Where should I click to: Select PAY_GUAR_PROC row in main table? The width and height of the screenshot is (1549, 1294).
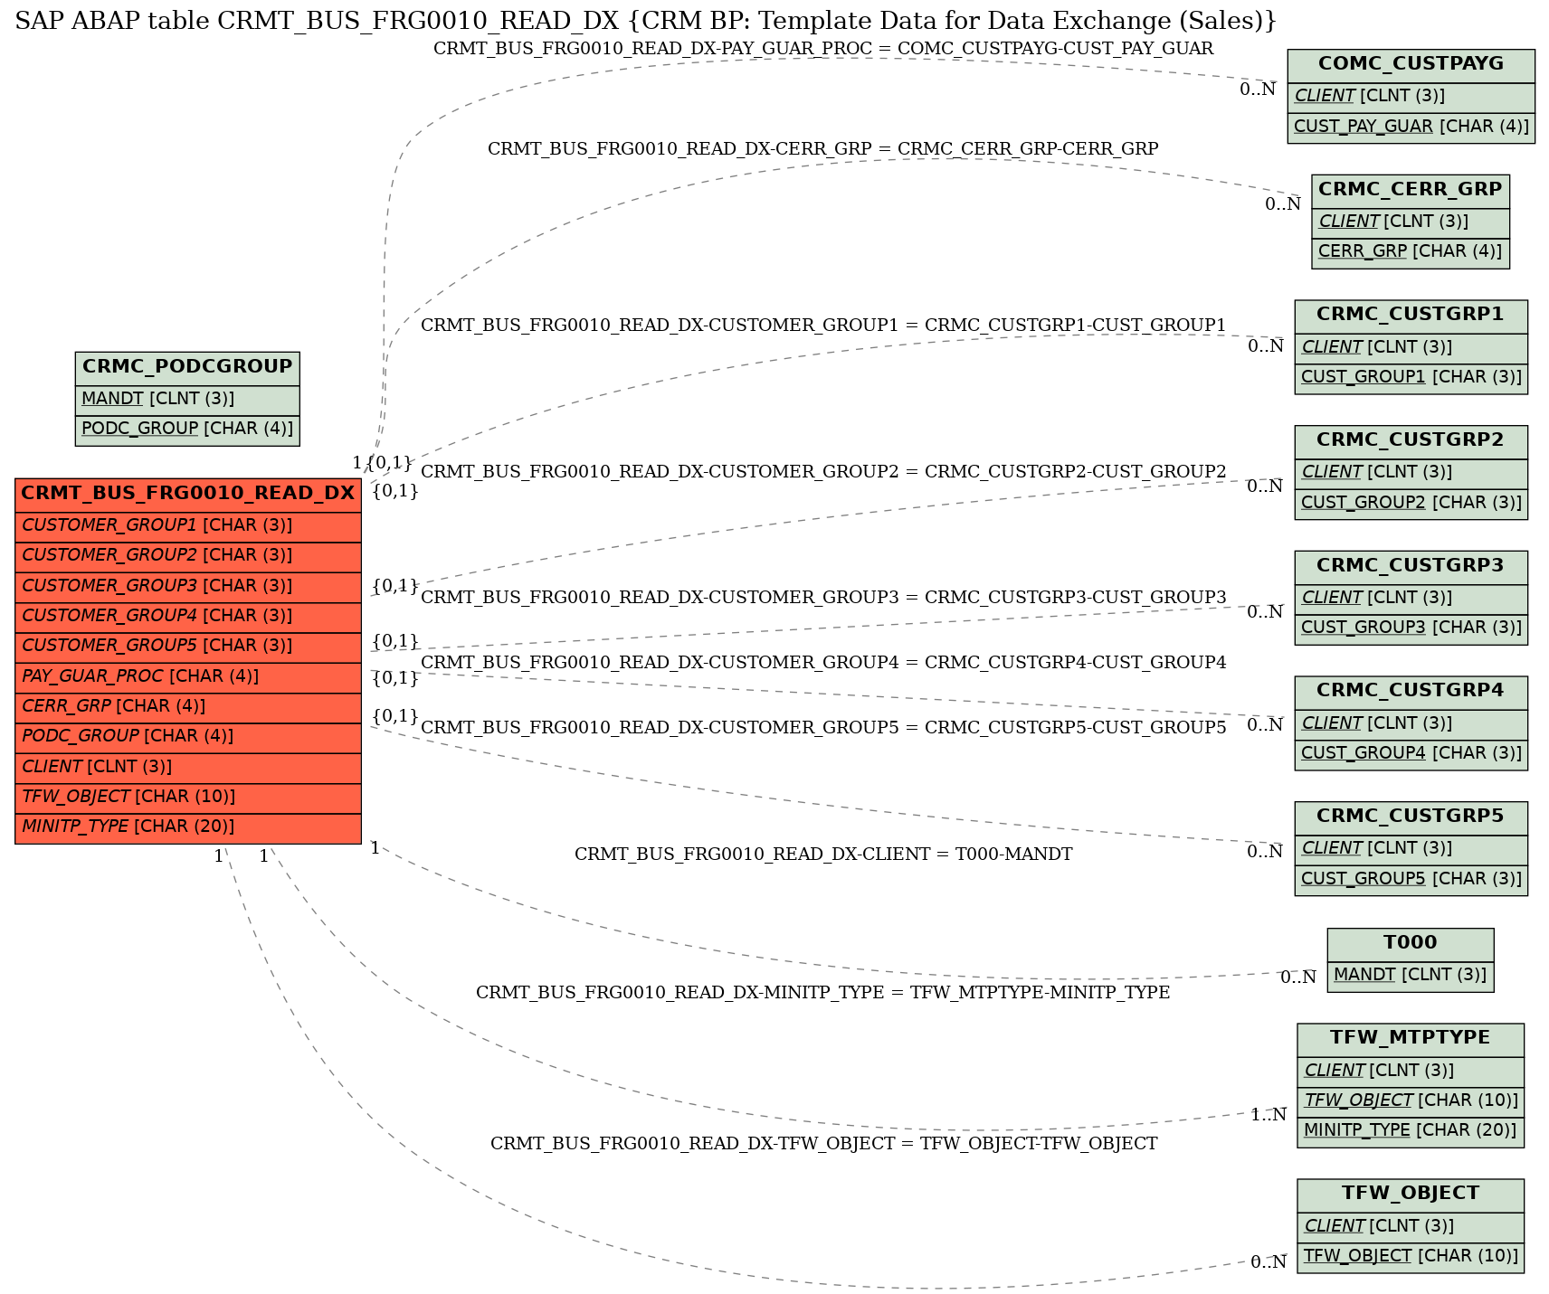[x=188, y=677]
